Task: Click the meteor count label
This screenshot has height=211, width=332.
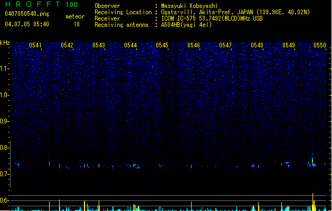Action: tap(75, 16)
